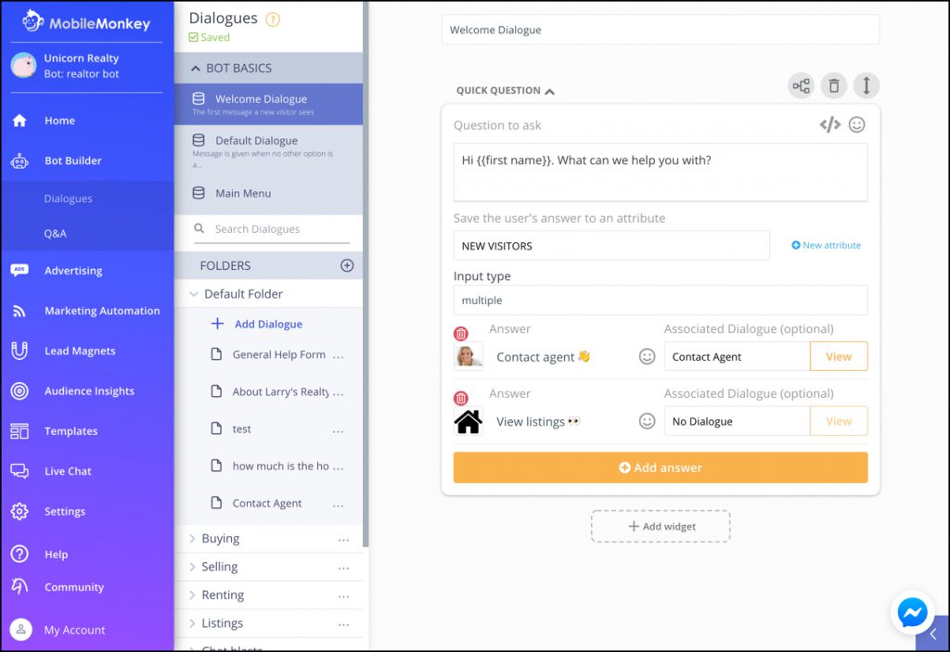
Task: Click the New attribute link
Action: pyautogui.click(x=826, y=244)
